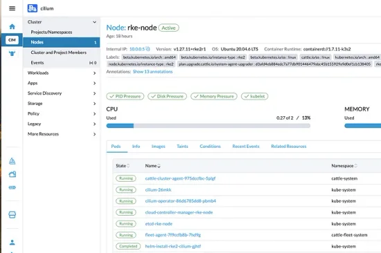Image resolution: width=381 pixels, height=253 pixels.
Task: Go to Home via house icon
Action: click(x=12, y=26)
